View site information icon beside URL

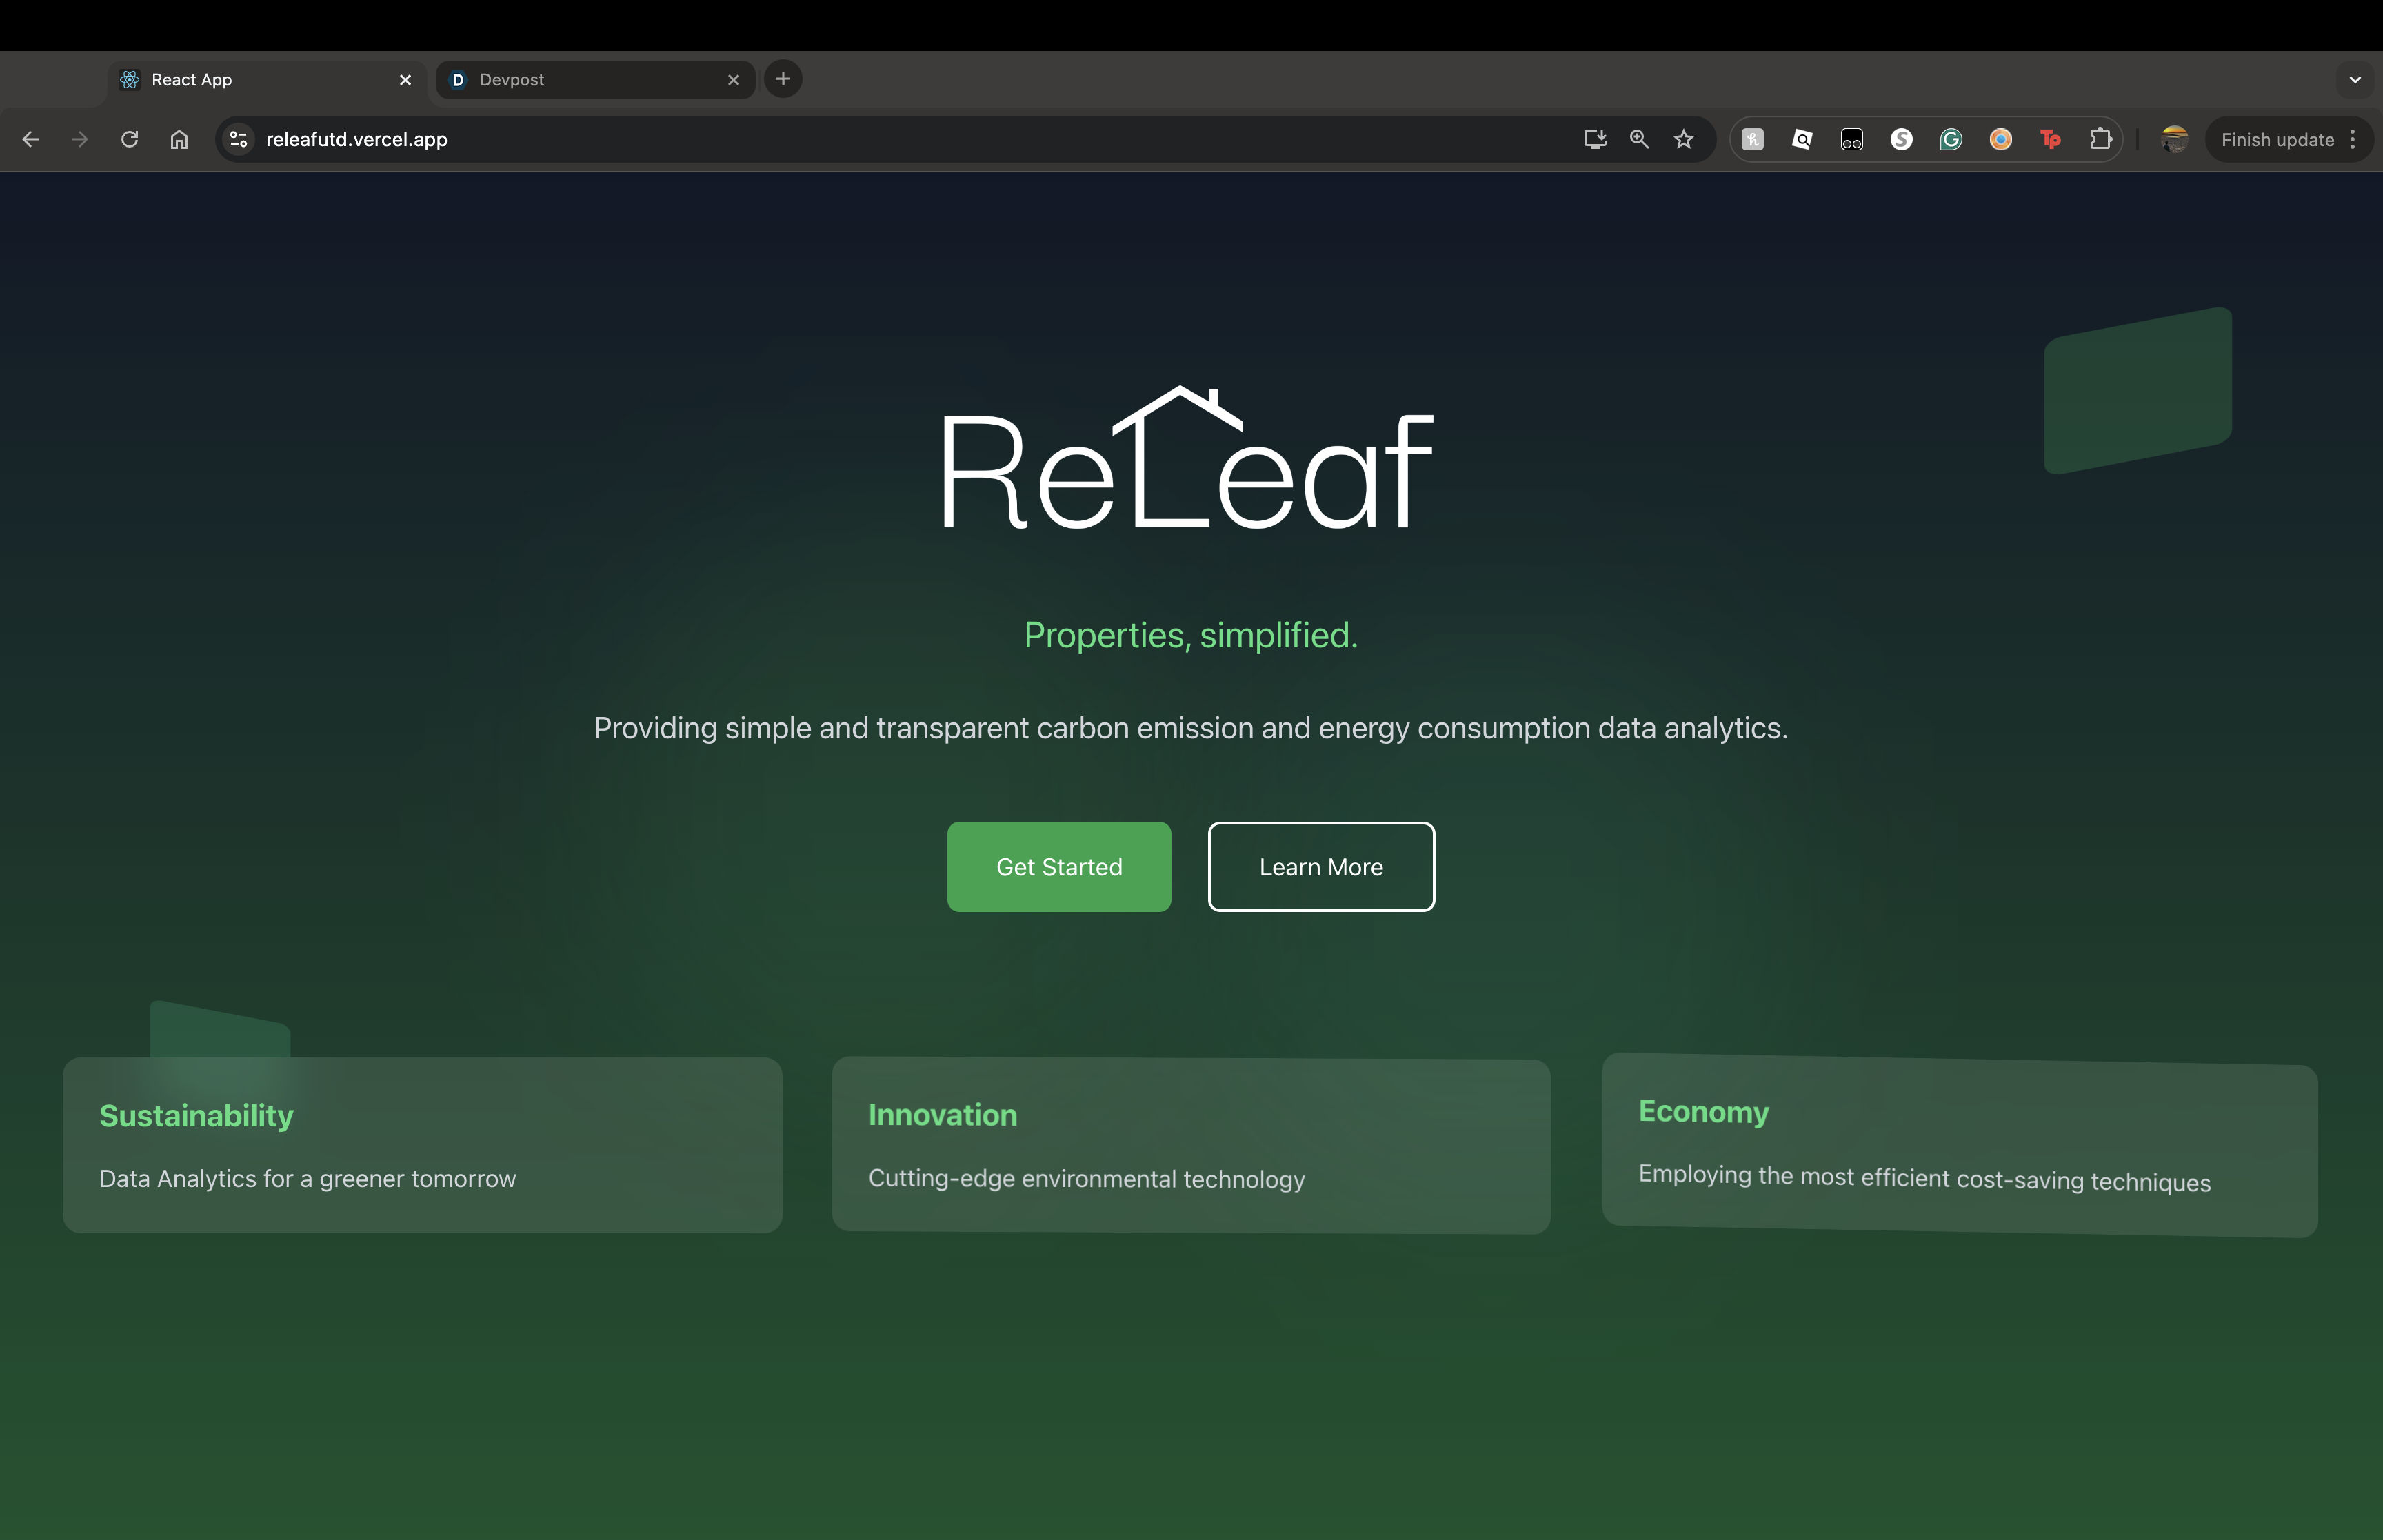point(238,140)
